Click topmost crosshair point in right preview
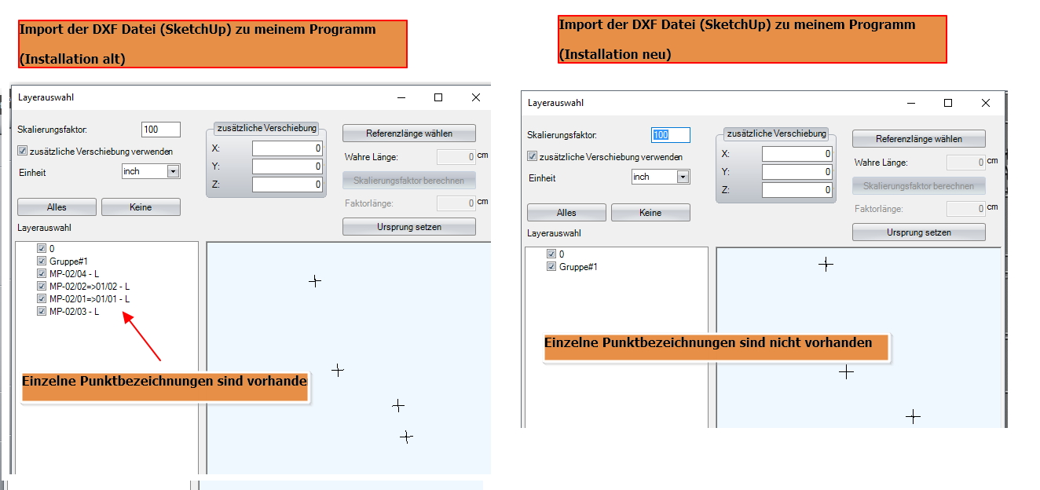The width and height of the screenshot is (1040, 490). [826, 265]
